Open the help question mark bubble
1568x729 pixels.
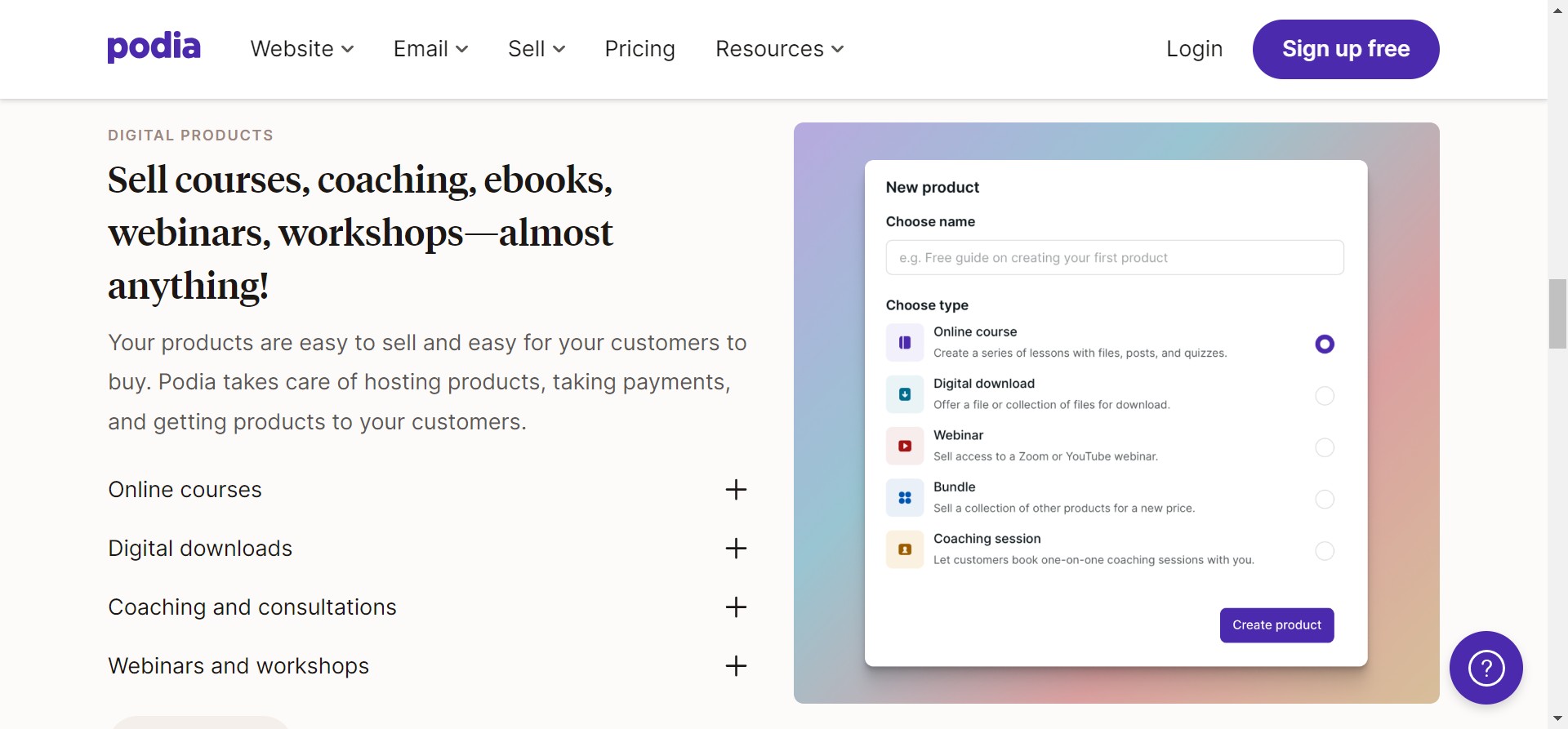pos(1486,668)
